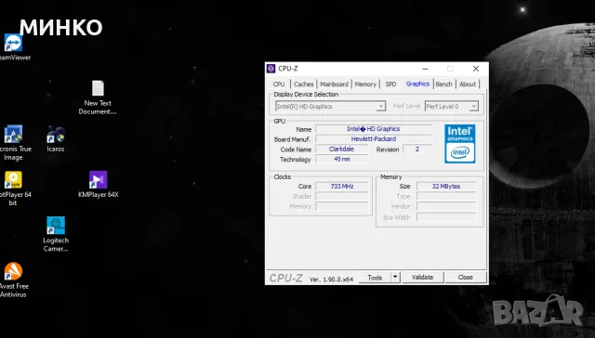The width and height of the screenshot is (595, 338).
Task: Click the 45 nm technology field
Action: pos(341,159)
